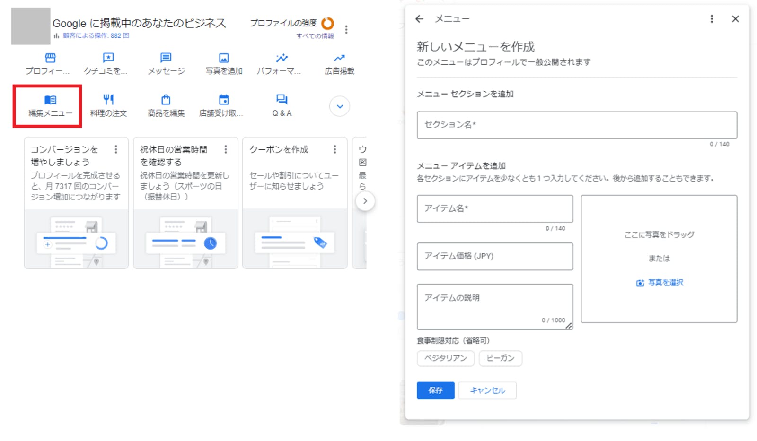Expand more actions with the circular chevron

click(340, 106)
